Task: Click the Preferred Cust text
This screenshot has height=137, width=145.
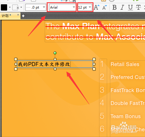Action: coord(128,77)
